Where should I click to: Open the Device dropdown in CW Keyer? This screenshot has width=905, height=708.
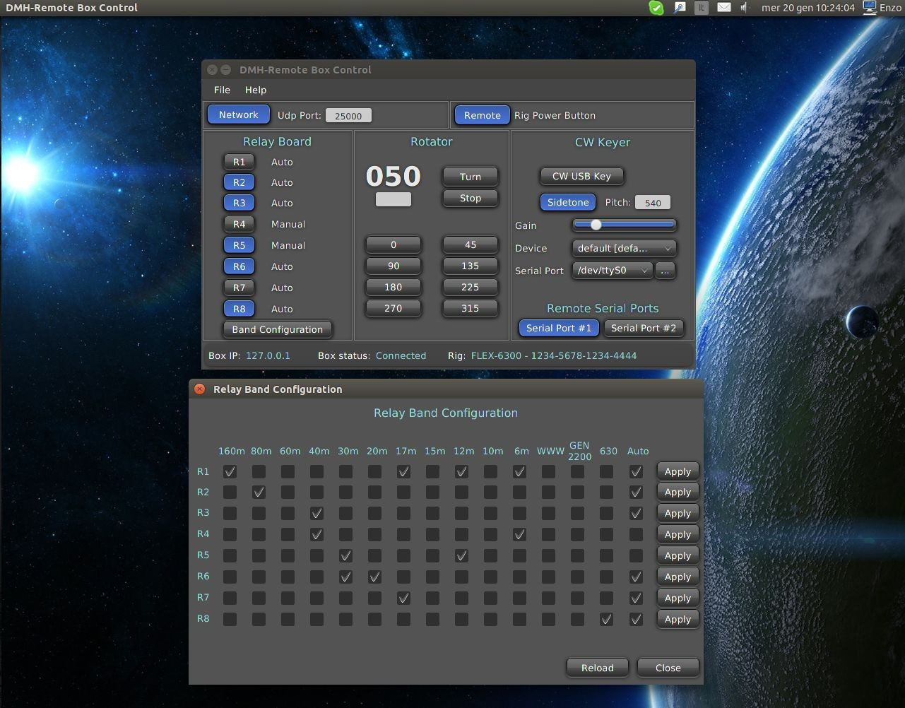click(x=623, y=248)
